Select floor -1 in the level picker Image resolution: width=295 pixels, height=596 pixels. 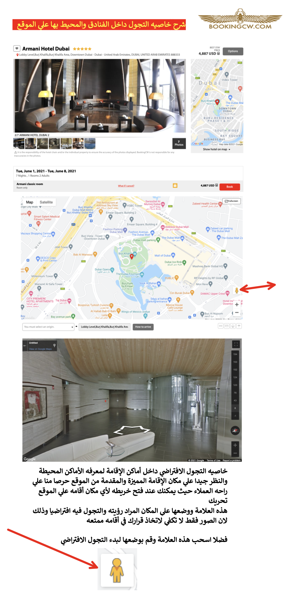click(235, 416)
